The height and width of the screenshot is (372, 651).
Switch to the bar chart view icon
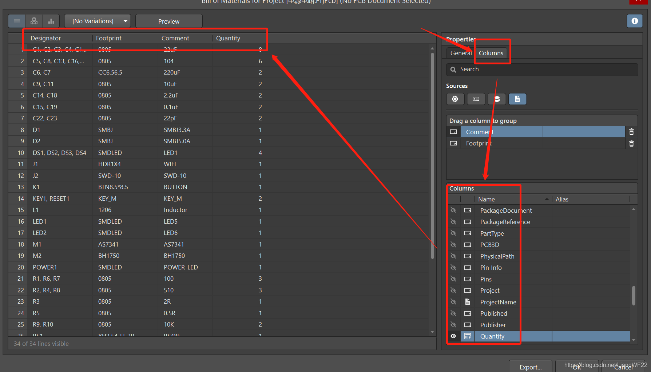[51, 21]
